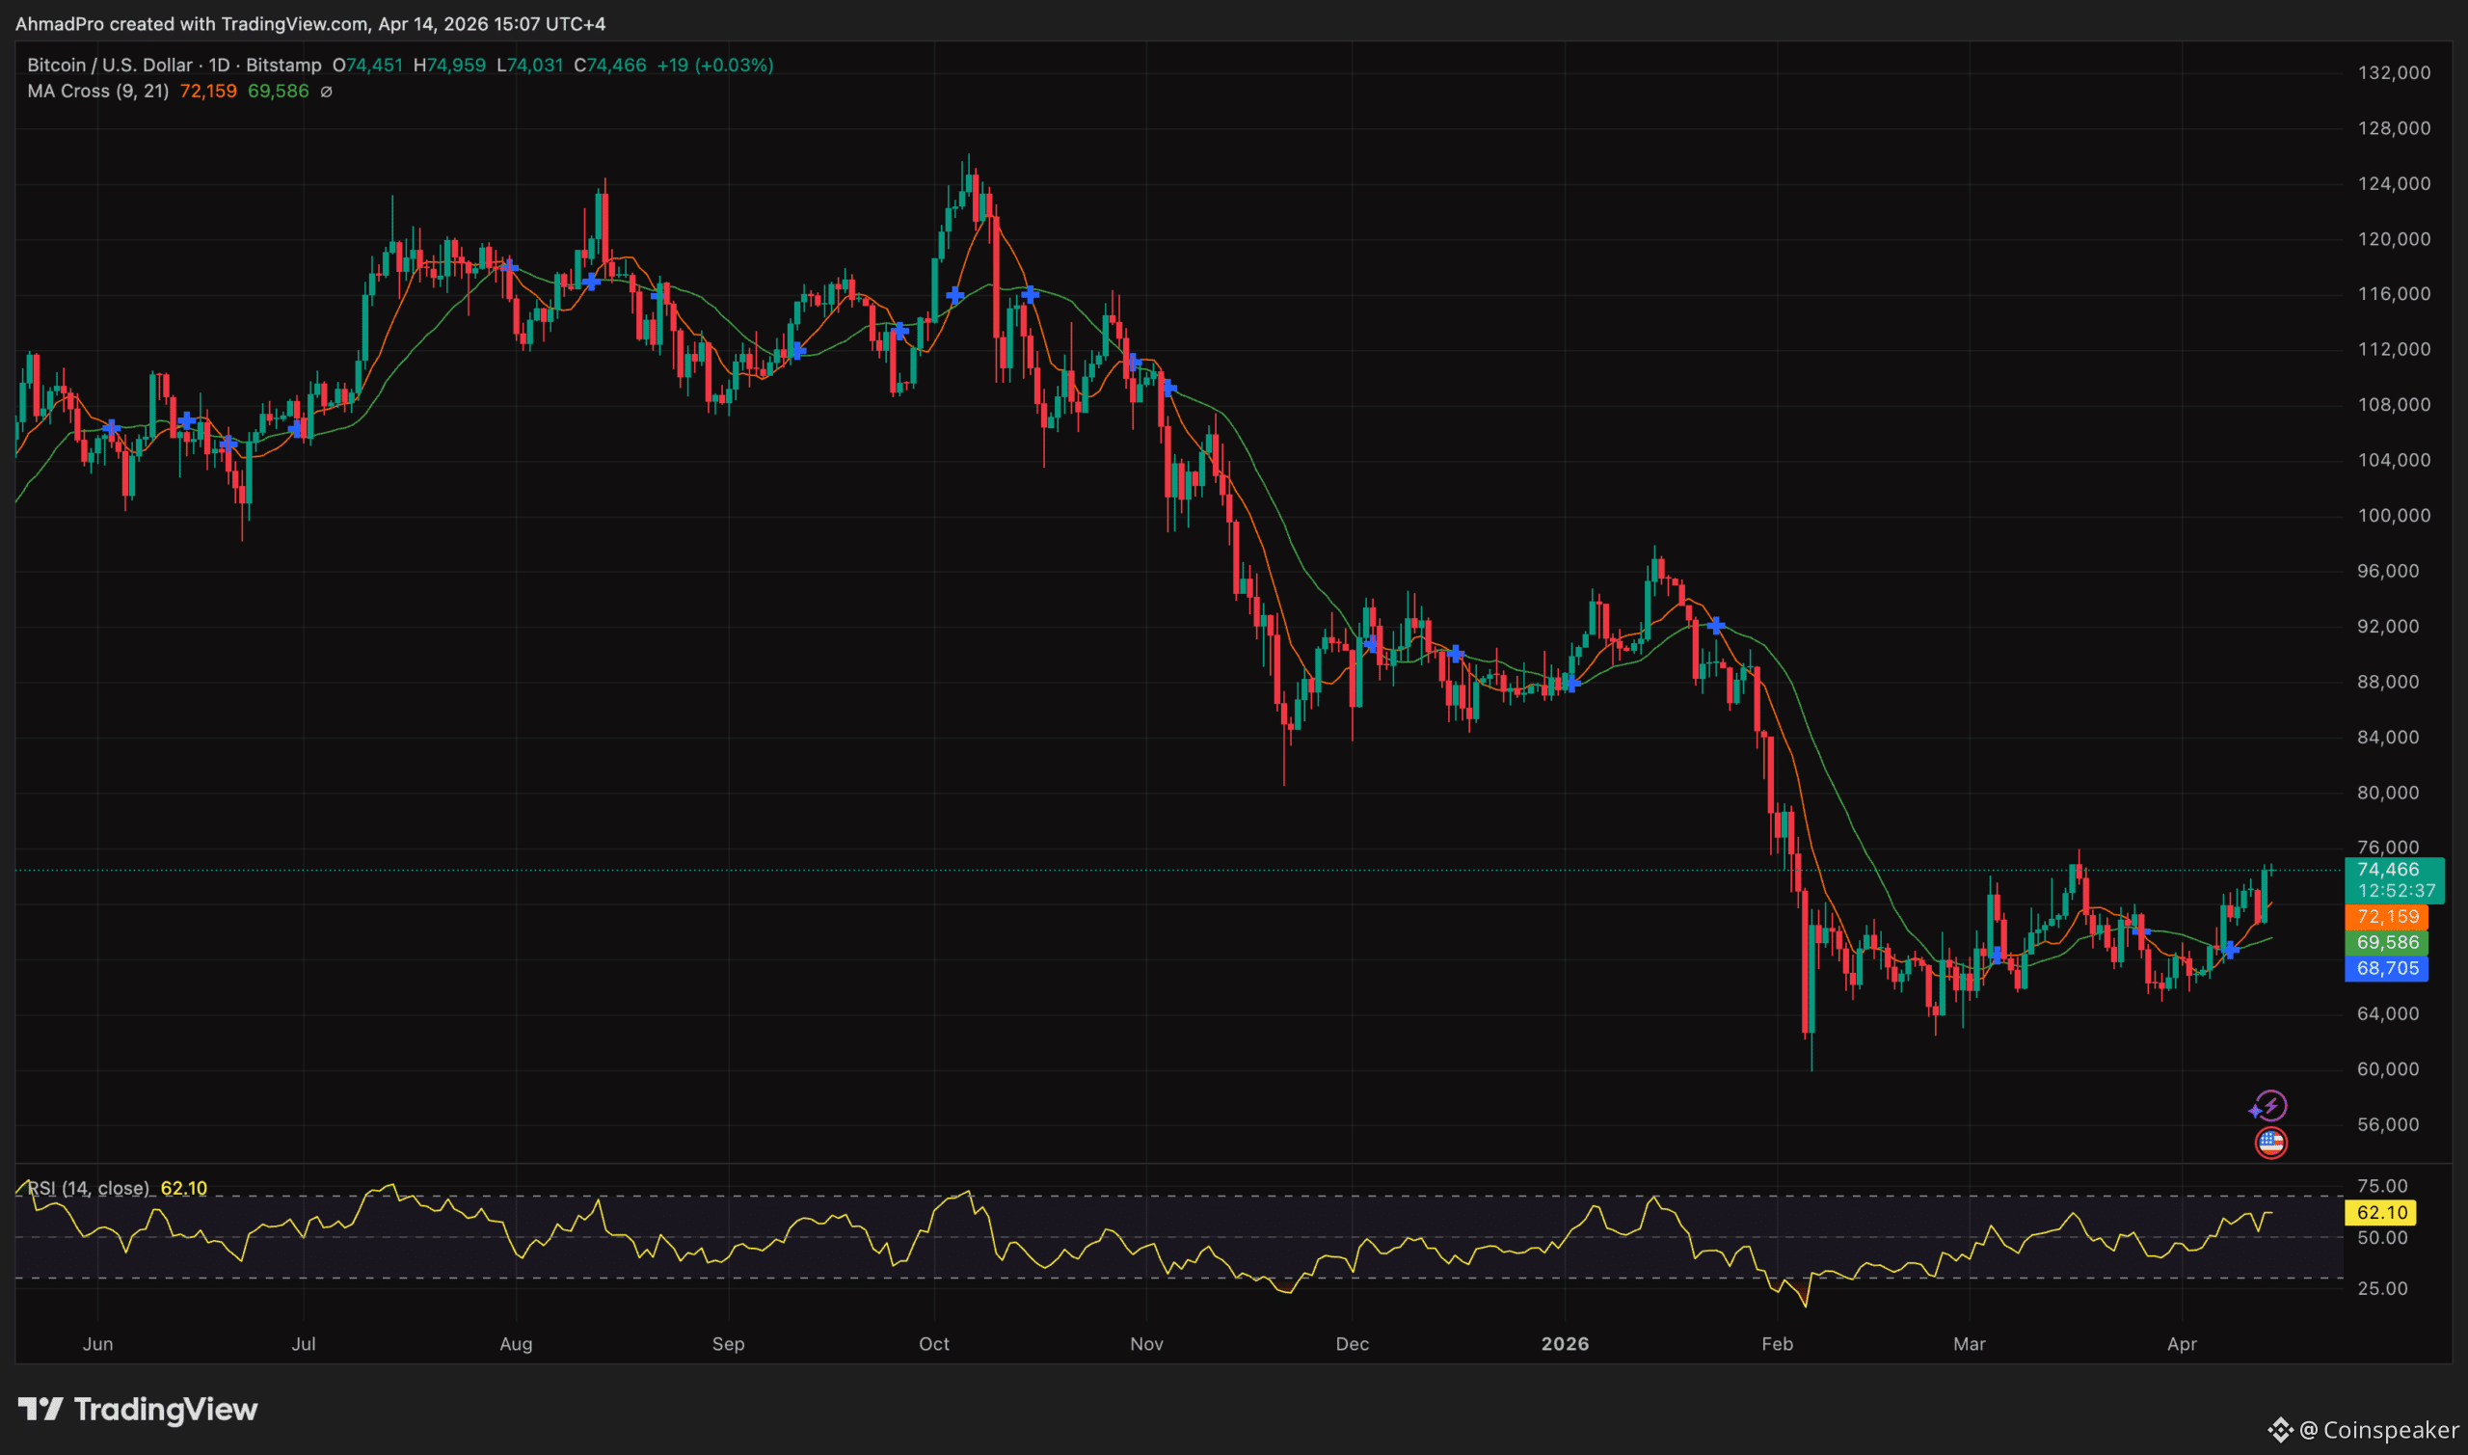Image resolution: width=2468 pixels, height=1455 pixels.
Task: Click the blue MA cross marker in April
Action: click(2230, 949)
